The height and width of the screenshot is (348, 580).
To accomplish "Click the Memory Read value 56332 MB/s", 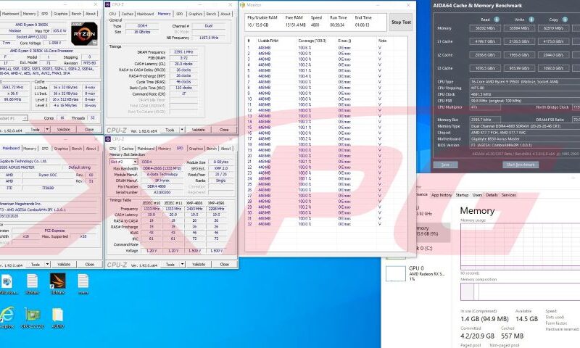I will [x=485, y=28].
